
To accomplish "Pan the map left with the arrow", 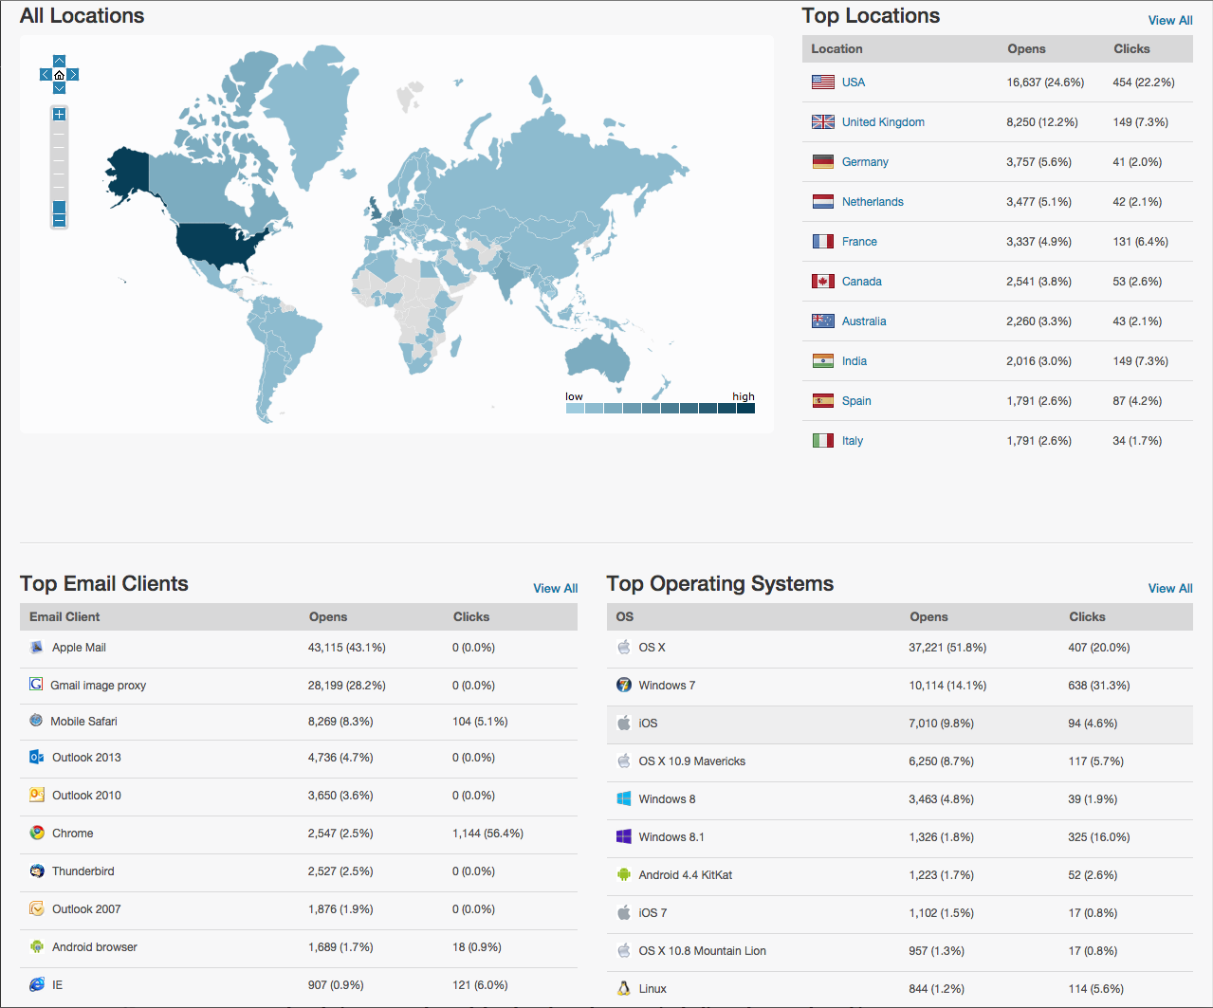I will 46,75.
